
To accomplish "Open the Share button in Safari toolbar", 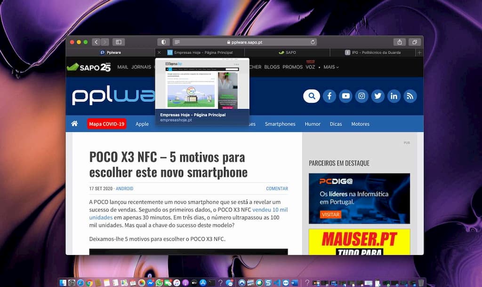I will click(x=400, y=42).
